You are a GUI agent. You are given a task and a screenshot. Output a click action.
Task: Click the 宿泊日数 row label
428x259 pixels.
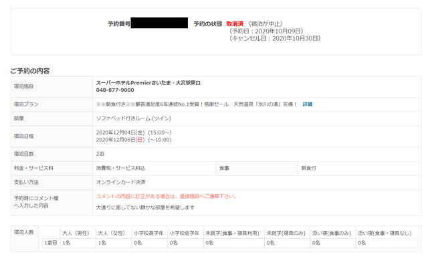[24, 154]
